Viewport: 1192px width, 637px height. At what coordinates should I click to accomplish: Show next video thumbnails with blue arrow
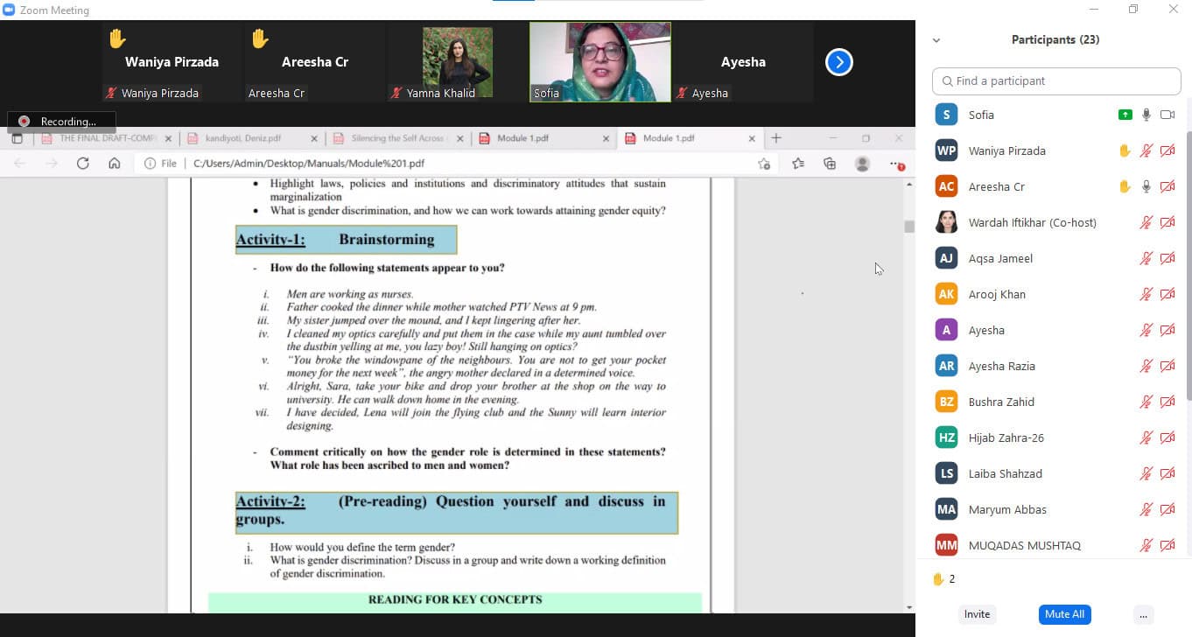pos(838,62)
